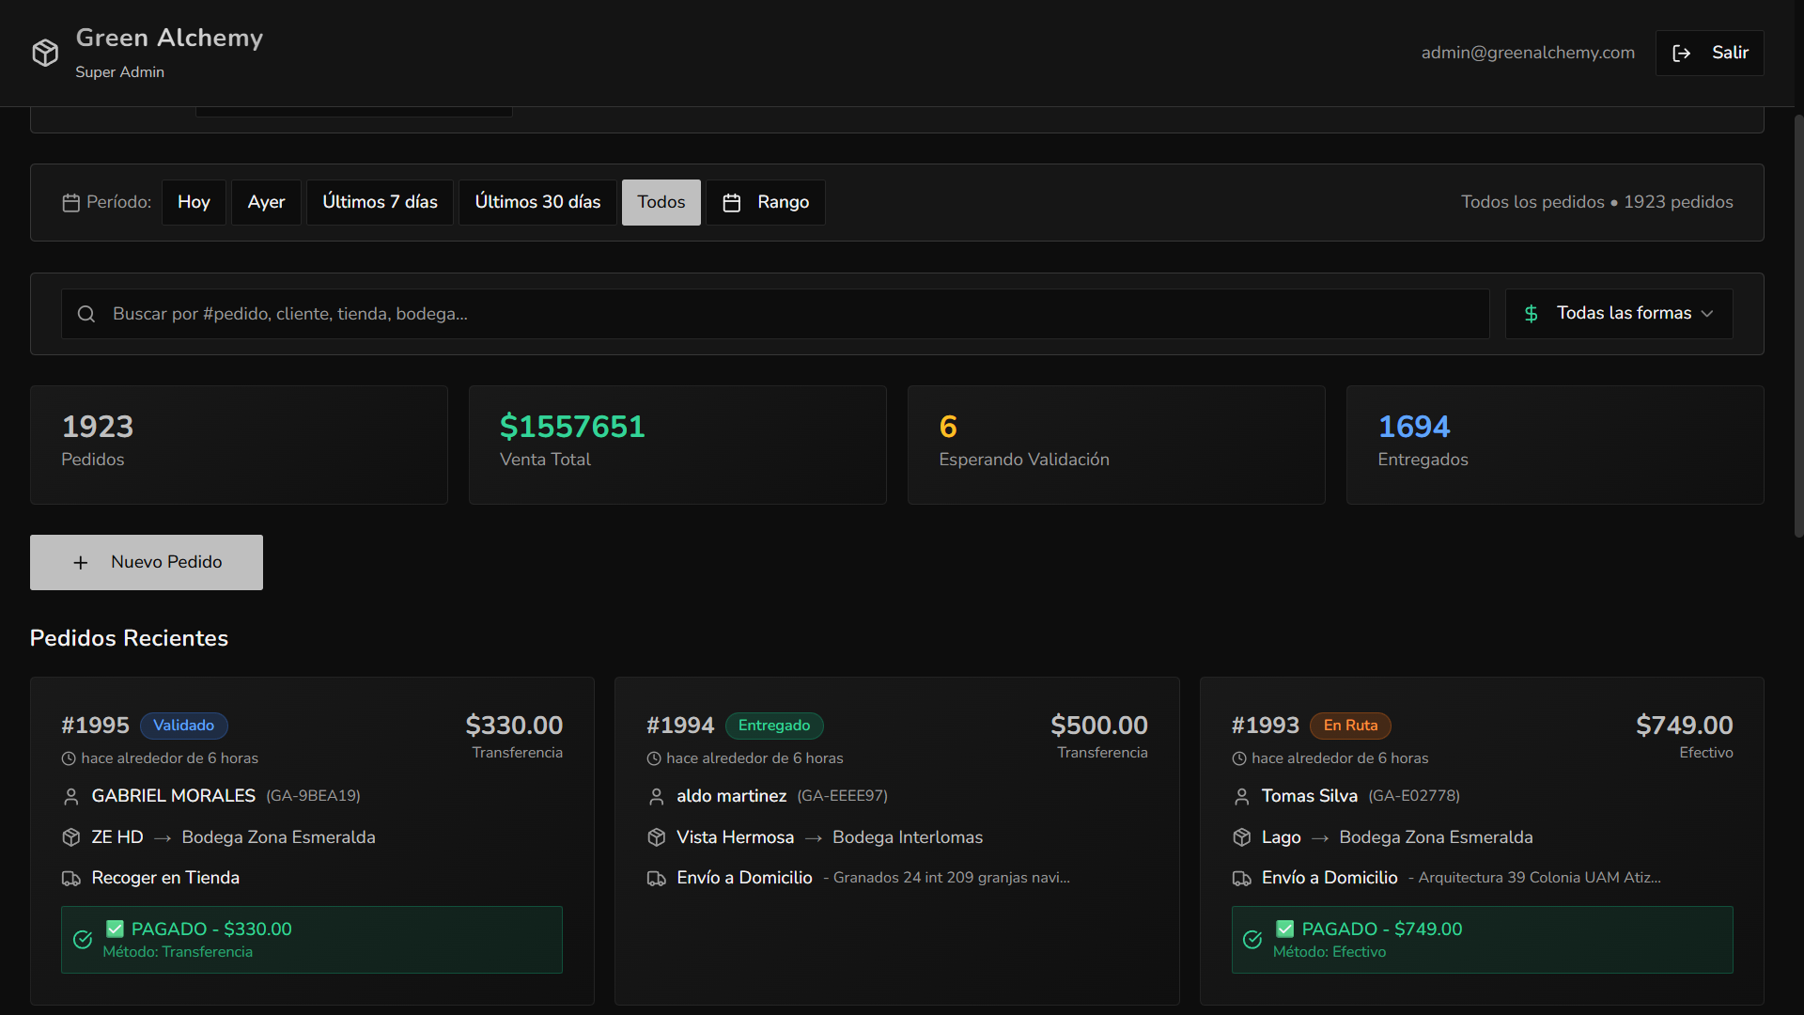This screenshot has height=1015, width=1804.
Task: Click circled check icon in order #1993 payment
Action: 1252,940
